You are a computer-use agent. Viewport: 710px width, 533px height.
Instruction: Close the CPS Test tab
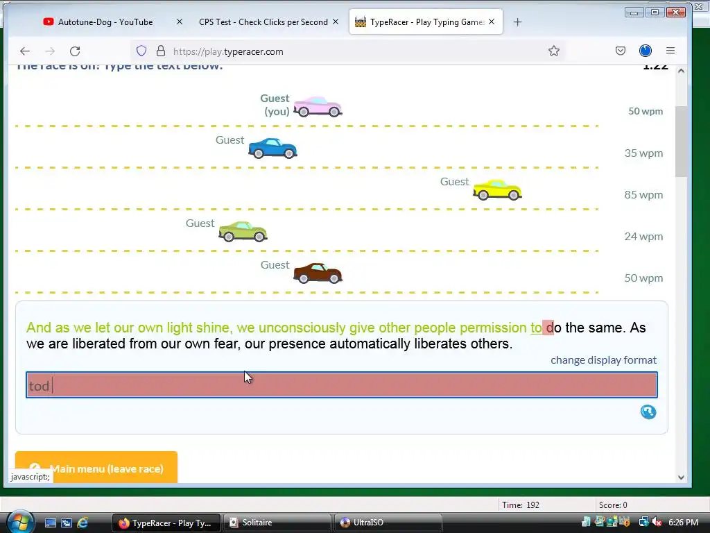point(336,22)
